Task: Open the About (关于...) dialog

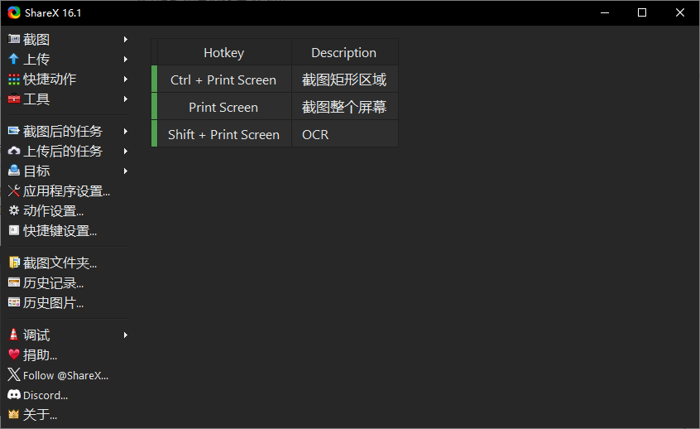Action: pyautogui.click(x=40, y=415)
